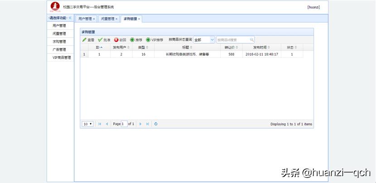Open the 全部 status filter dropdown
This screenshot has height=183, width=376.
[204, 40]
